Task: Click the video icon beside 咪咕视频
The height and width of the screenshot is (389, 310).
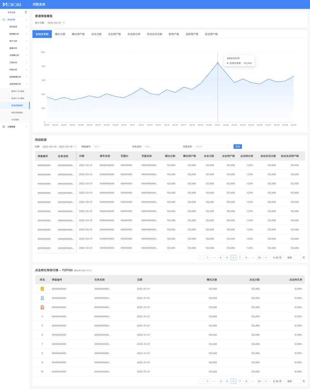Action: pyautogui.click(x=4, y=20)
